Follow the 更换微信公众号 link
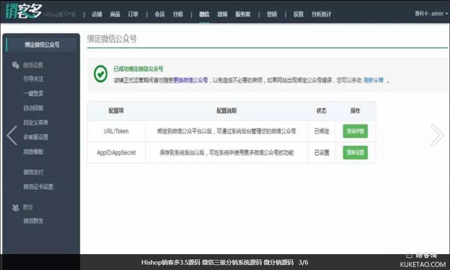The height and width of the screenshot is (270, 450). [x=191, y=80]
